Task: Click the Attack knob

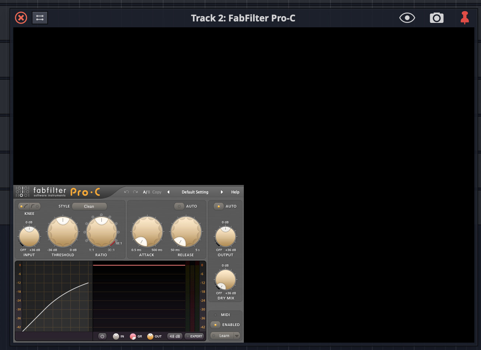Action: (147, 231)
